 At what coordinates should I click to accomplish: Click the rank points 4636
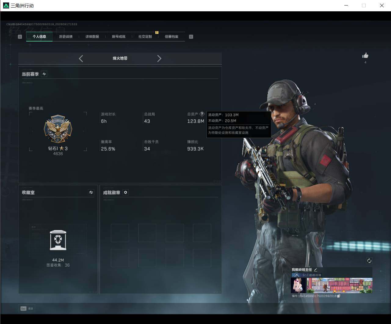point(58,154)
